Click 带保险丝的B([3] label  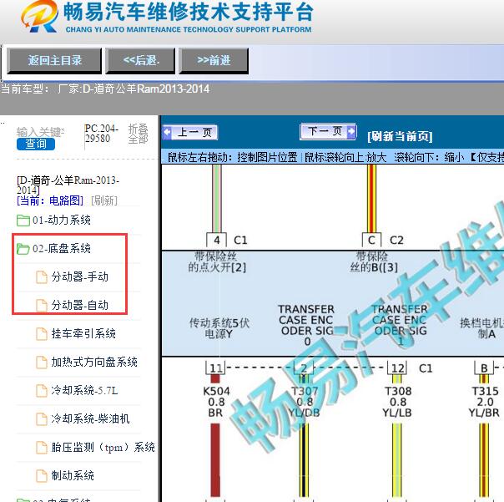374,262
